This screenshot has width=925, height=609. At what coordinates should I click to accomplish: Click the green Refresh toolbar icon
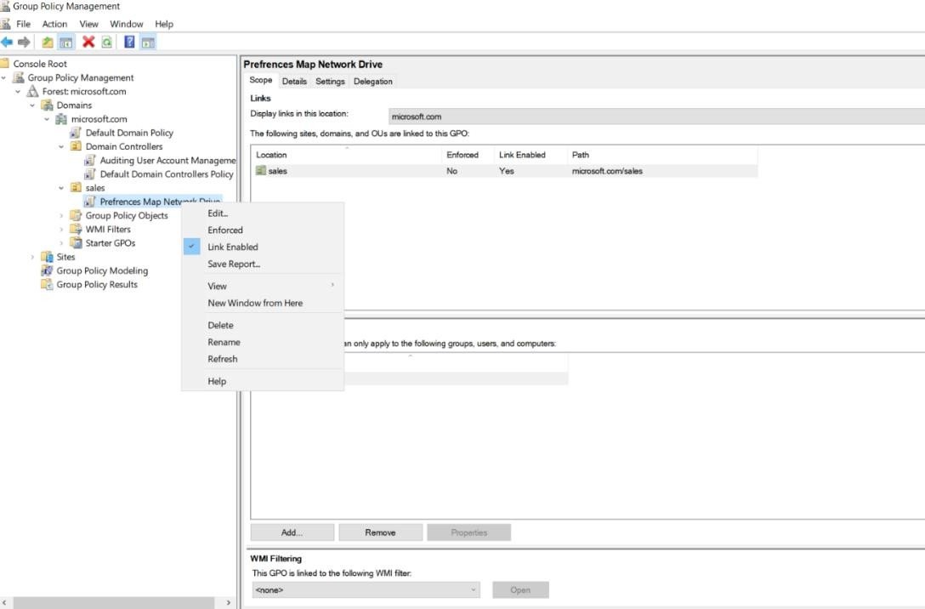107,42
